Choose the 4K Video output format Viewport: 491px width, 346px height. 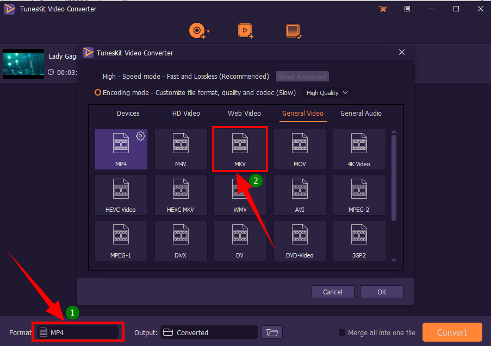(x=359, y=148)
